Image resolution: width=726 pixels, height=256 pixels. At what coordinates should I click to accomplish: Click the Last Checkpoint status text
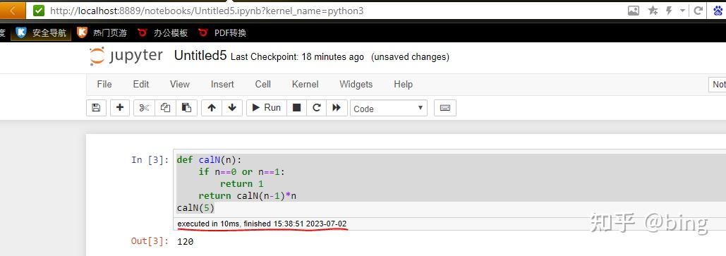[297, 57]
